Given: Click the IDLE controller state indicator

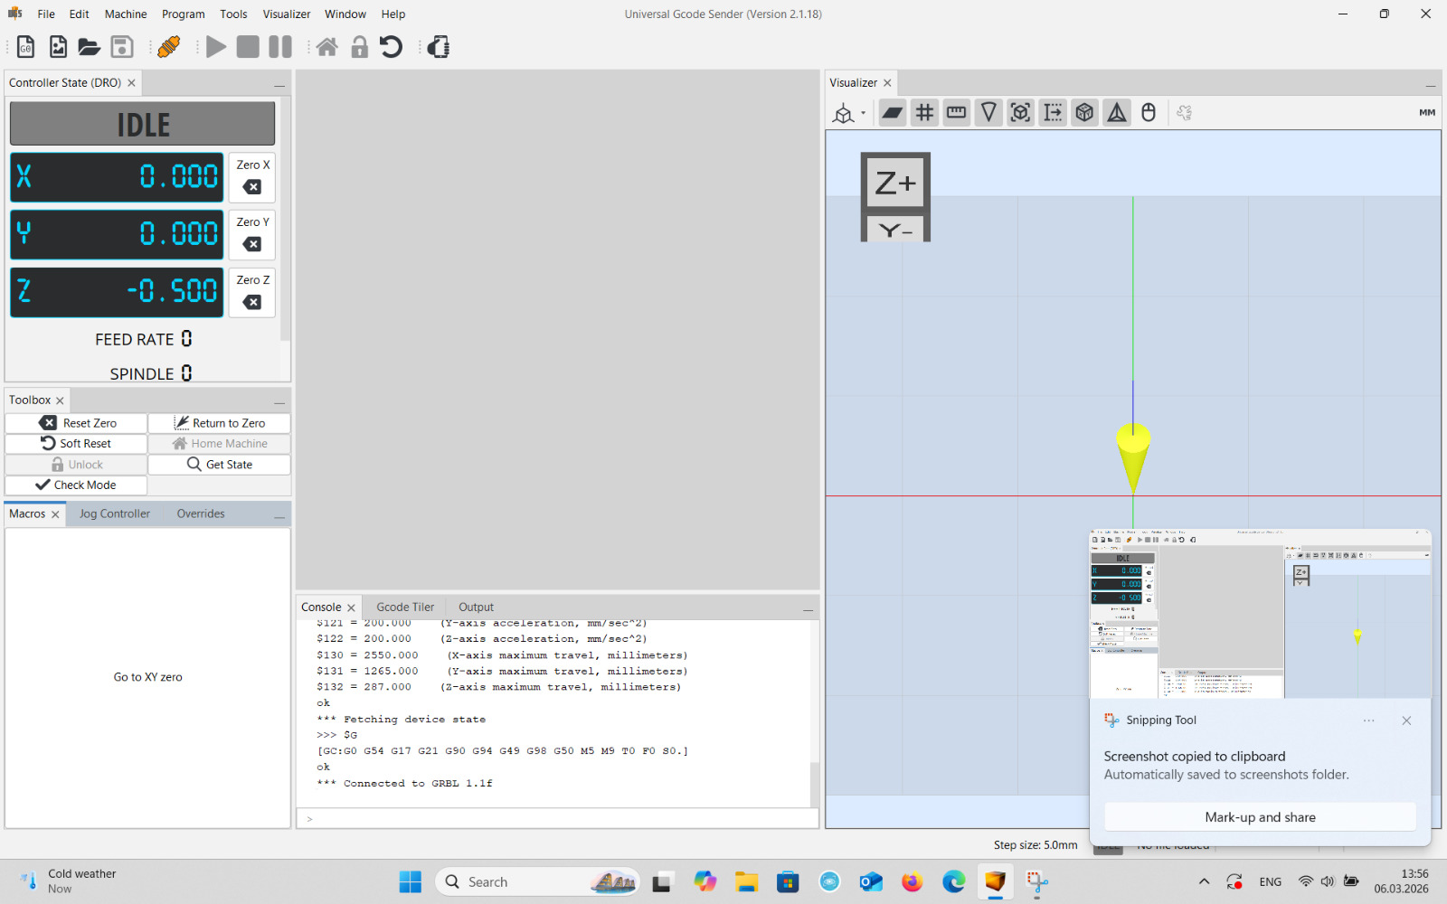Looking at the screenshot, I should (143, 124).
